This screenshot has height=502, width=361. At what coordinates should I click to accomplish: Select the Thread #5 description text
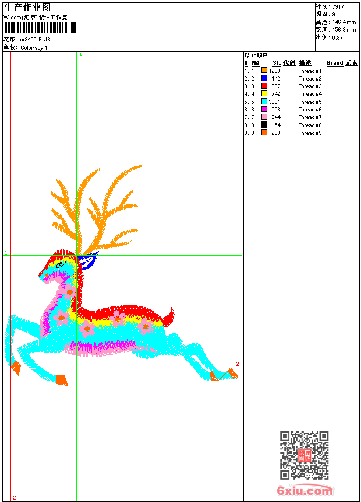click(310, 102)
